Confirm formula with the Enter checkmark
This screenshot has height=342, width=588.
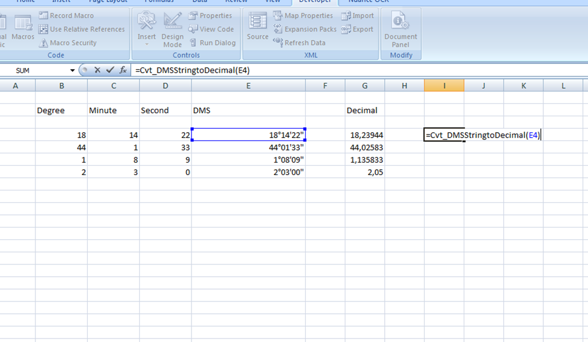[x=110, y=69]
